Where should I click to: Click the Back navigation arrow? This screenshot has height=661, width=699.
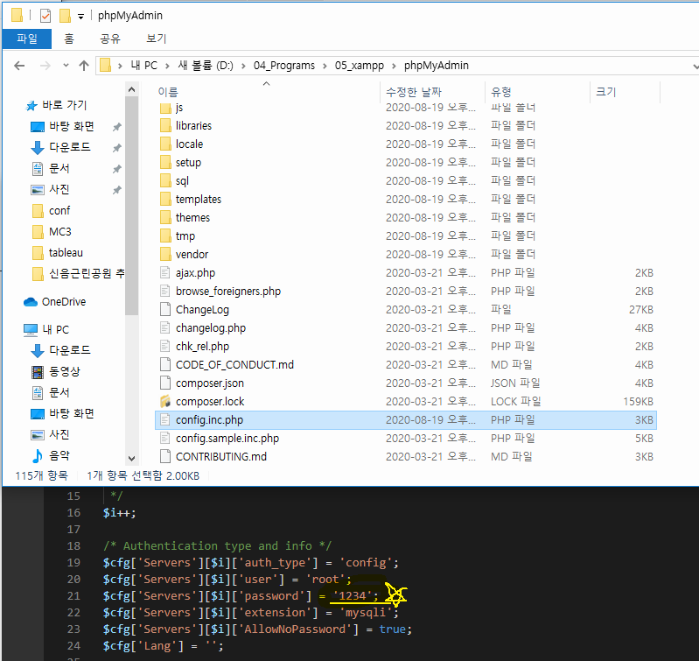click(19, 66)
